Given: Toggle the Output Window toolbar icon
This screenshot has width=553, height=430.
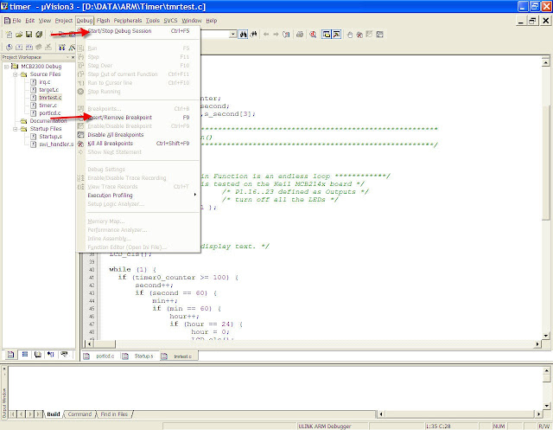Looking at the screenshot, I should pyautogui.click(x=337, y=35).
